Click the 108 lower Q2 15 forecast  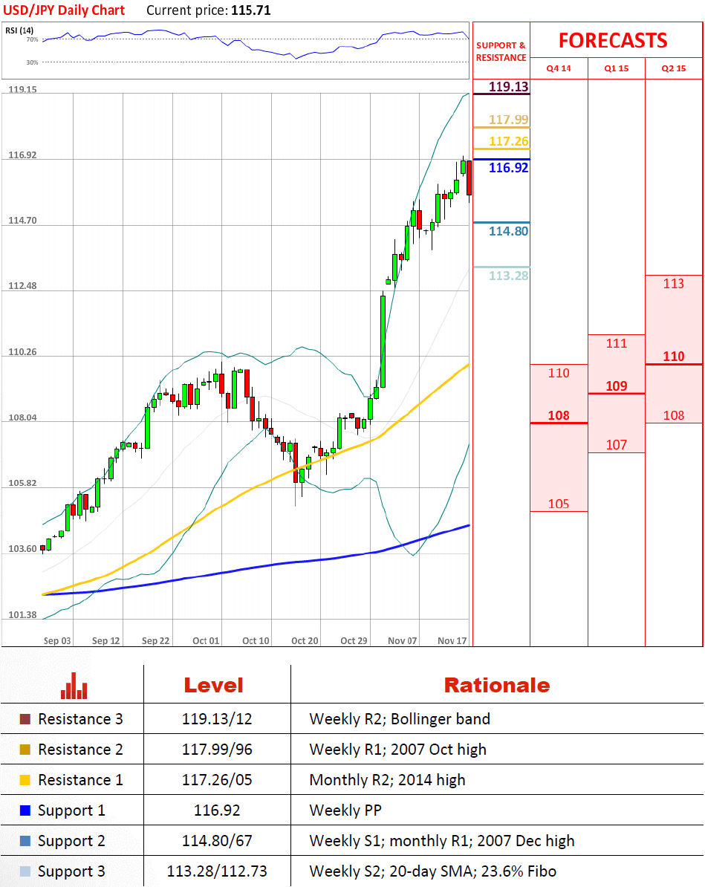673,415
